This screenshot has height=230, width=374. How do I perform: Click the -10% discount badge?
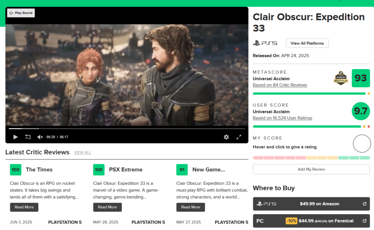pos(291,221)
